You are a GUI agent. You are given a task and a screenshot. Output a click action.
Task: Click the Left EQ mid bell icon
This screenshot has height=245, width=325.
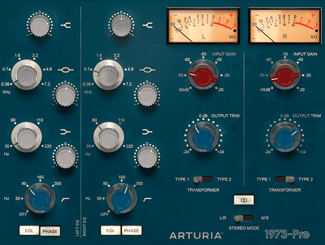(x=65, y=70)
